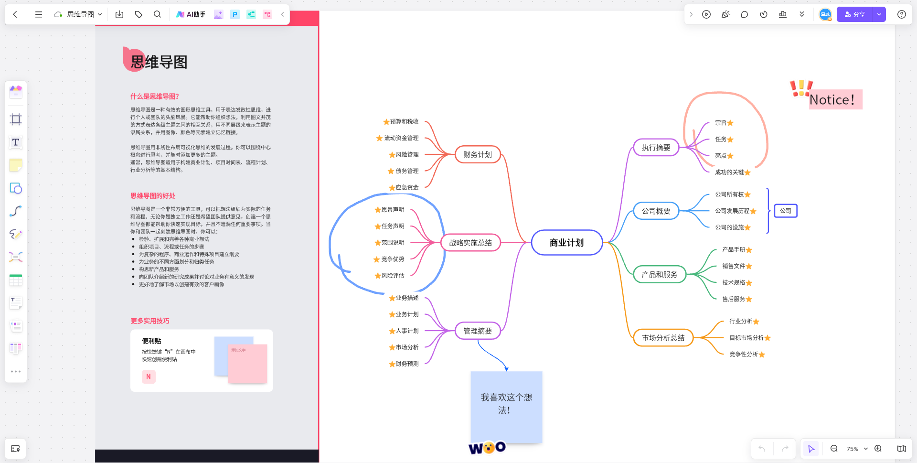The width and height of the screenshot is (917, 463).
Task: Select the text document card tool
Action: [x=16, y=303]
